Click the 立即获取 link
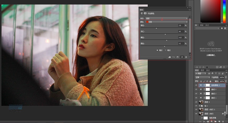The height and width of the screenshot is (123, 228). point(211,55)
